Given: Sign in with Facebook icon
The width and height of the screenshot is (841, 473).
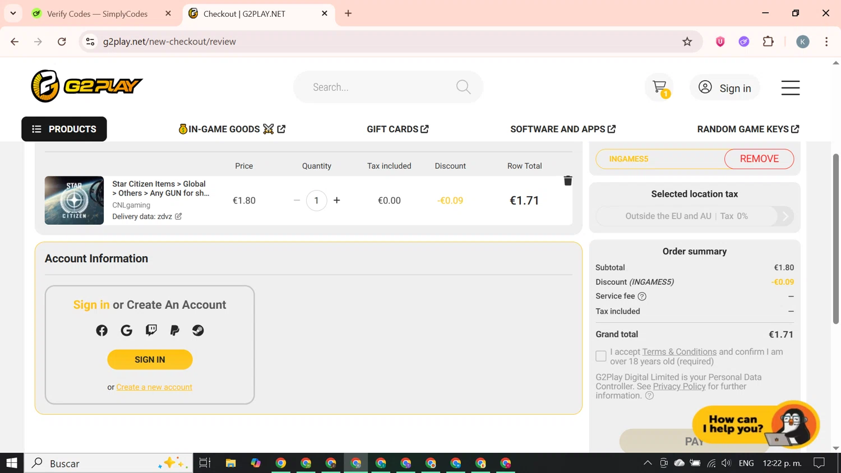Looking at the screenshot, I should click(x=101, y=331).
